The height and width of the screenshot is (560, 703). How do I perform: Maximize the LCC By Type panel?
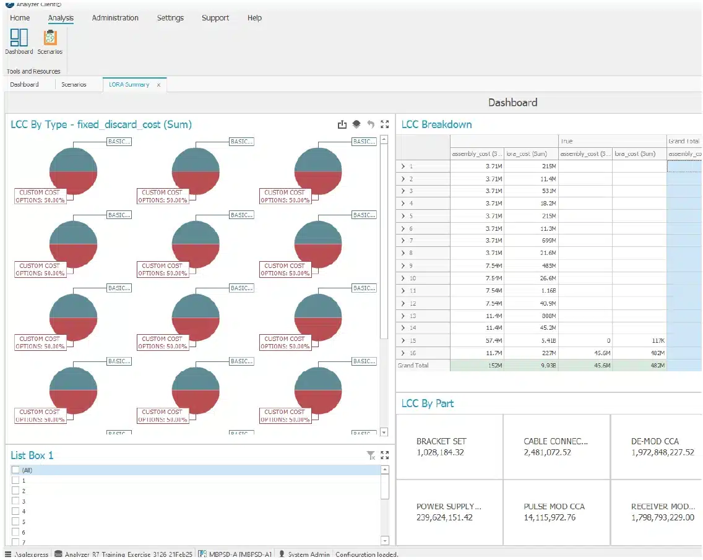(385, 124)
